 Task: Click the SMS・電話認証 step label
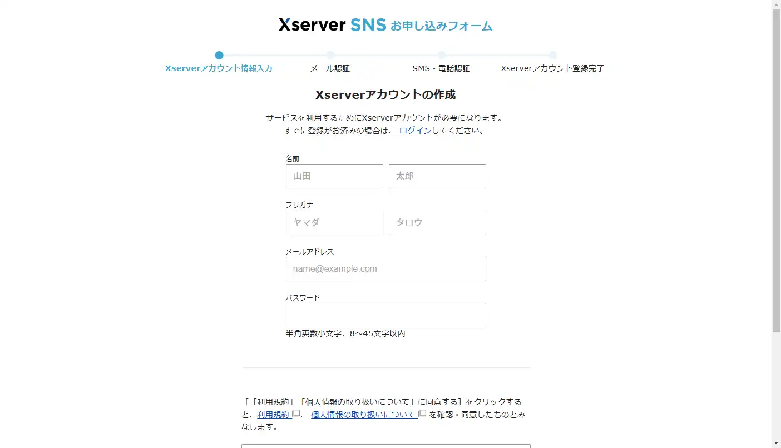tap(441, 68)
